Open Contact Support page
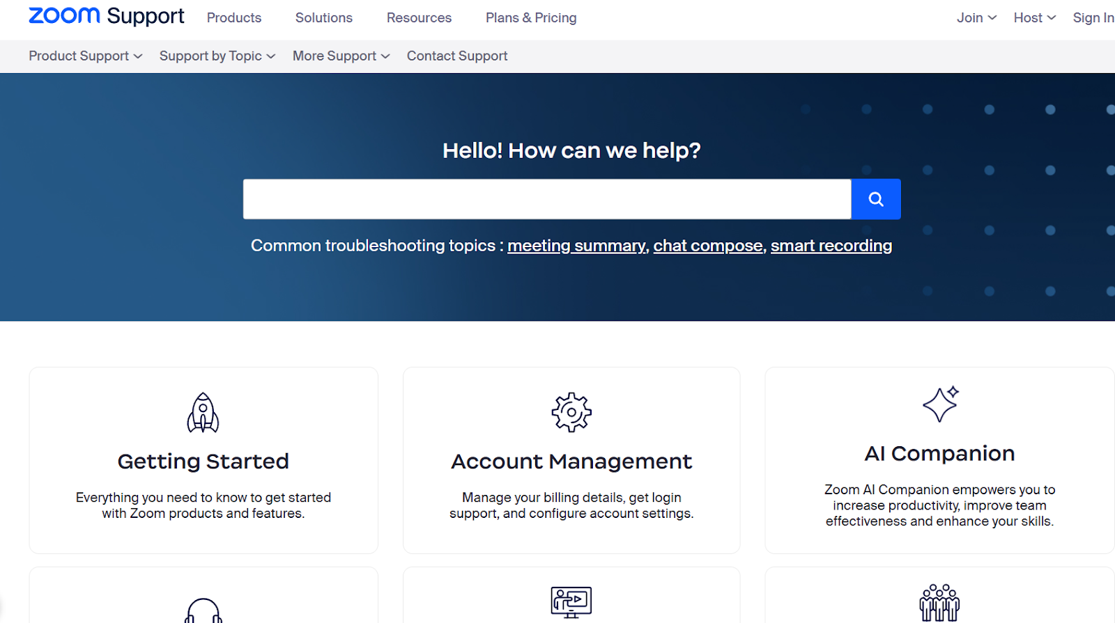This screenshot has width=1115, height=623. tap(457, 56)
